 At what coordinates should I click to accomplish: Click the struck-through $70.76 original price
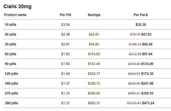[x=135, y=34]
